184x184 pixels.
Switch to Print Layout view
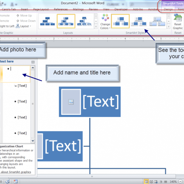coord(146,182)
